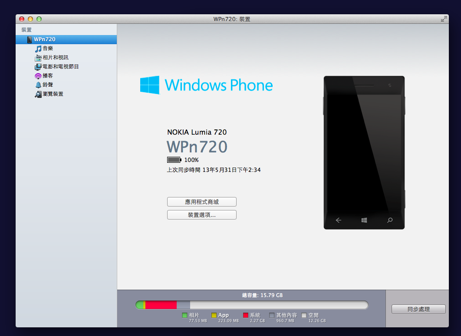Screen dimensions: 461x336
Task: Click the monitor icon for 電影和電視節目
Action: (38, 67)
